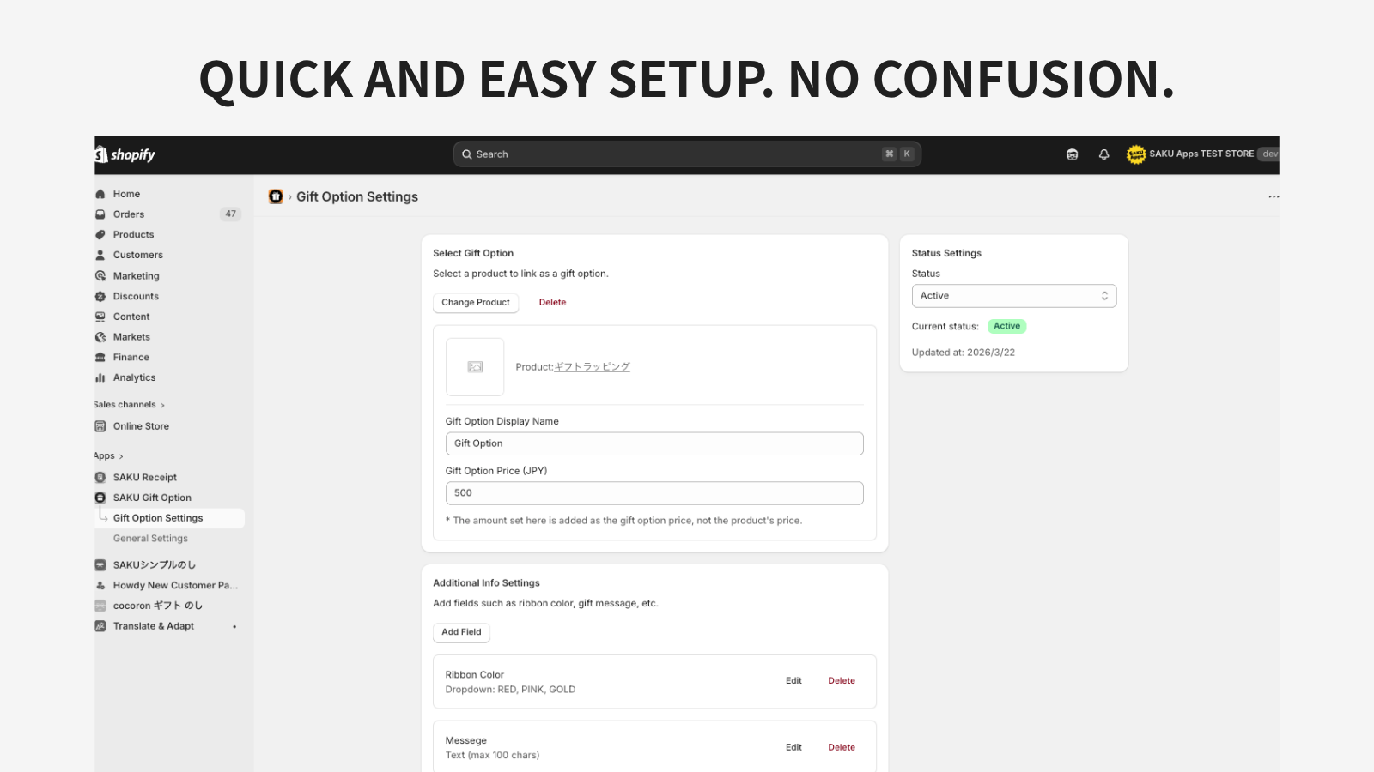Open the Online Store sales channel
This screenshot has width=1374, height=772.
[142, 425]
